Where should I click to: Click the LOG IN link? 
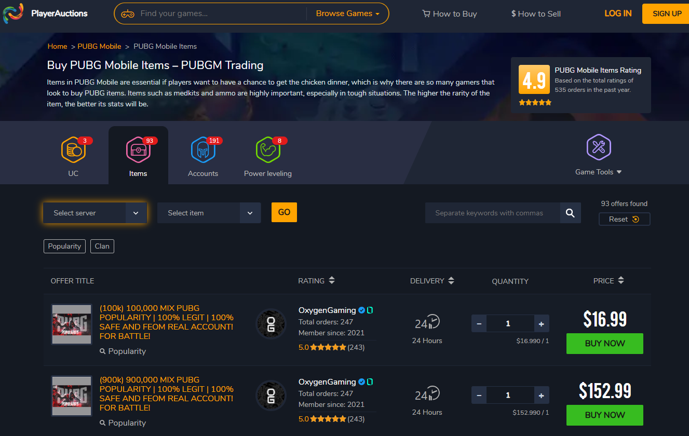(x=618, y=13)
